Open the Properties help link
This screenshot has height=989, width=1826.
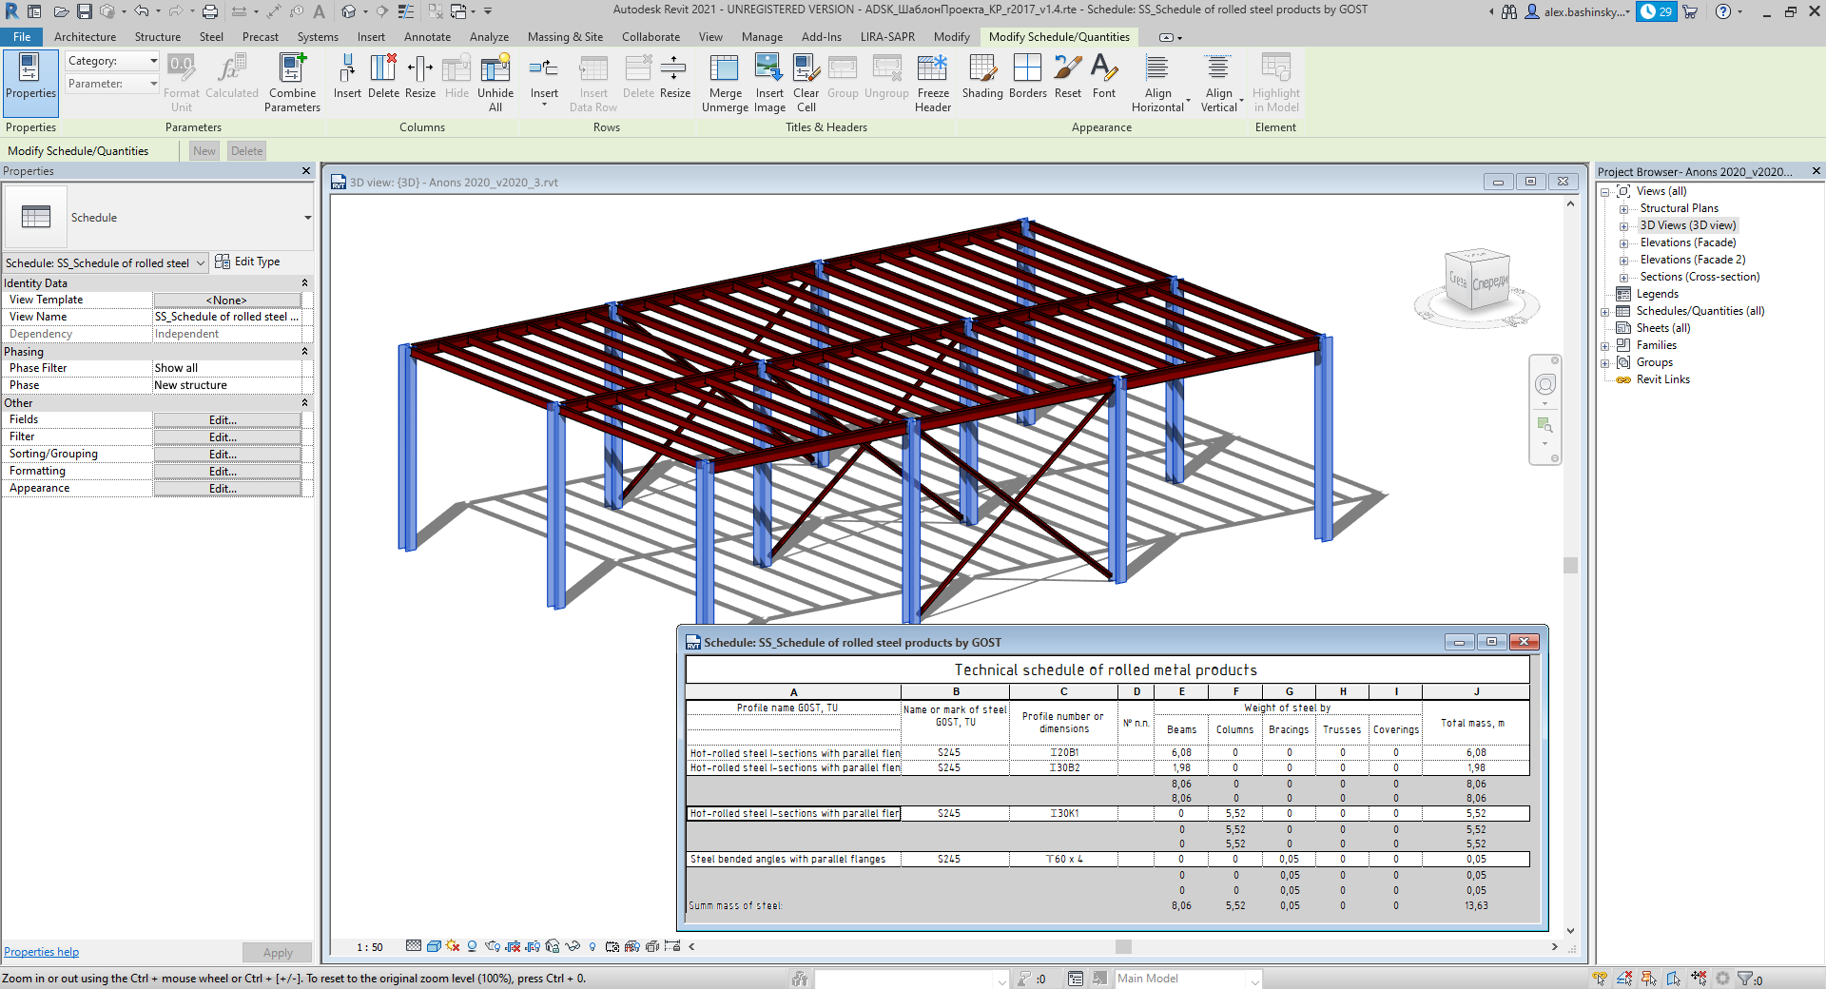point(42,952)
